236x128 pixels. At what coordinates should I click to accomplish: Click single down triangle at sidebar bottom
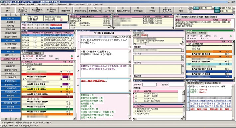pyautogui.click(x=16, y=119)
